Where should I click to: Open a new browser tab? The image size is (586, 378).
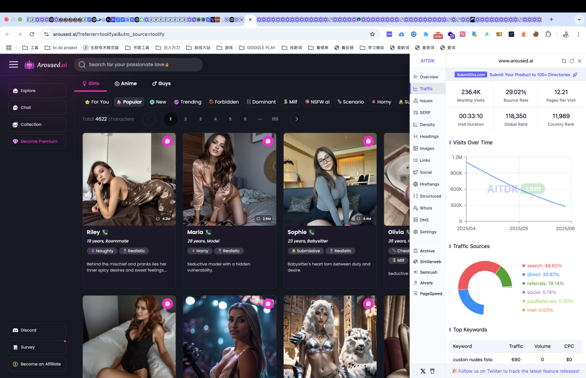click(x=551, y=19)
